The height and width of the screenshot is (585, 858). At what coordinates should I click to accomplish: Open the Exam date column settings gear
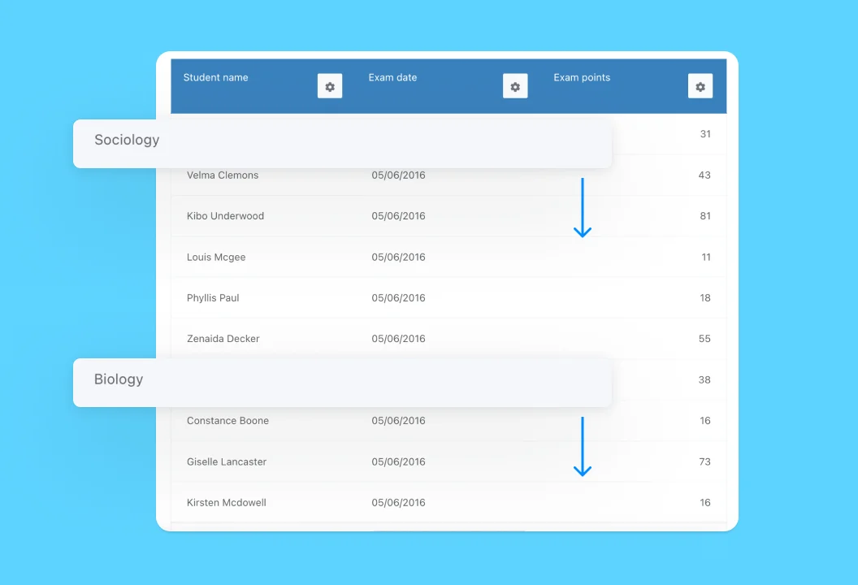(515, 85)
